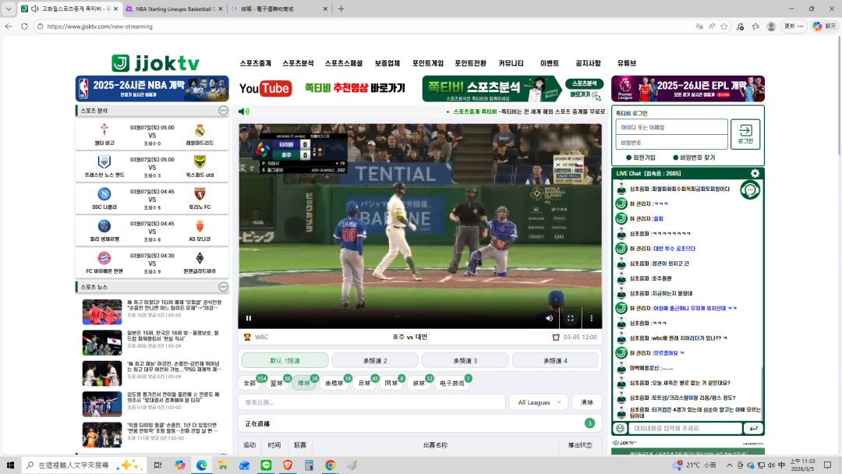Switch to 多频道 2 channel
This screenshot has width=842, height=474.
coord(374,360)
